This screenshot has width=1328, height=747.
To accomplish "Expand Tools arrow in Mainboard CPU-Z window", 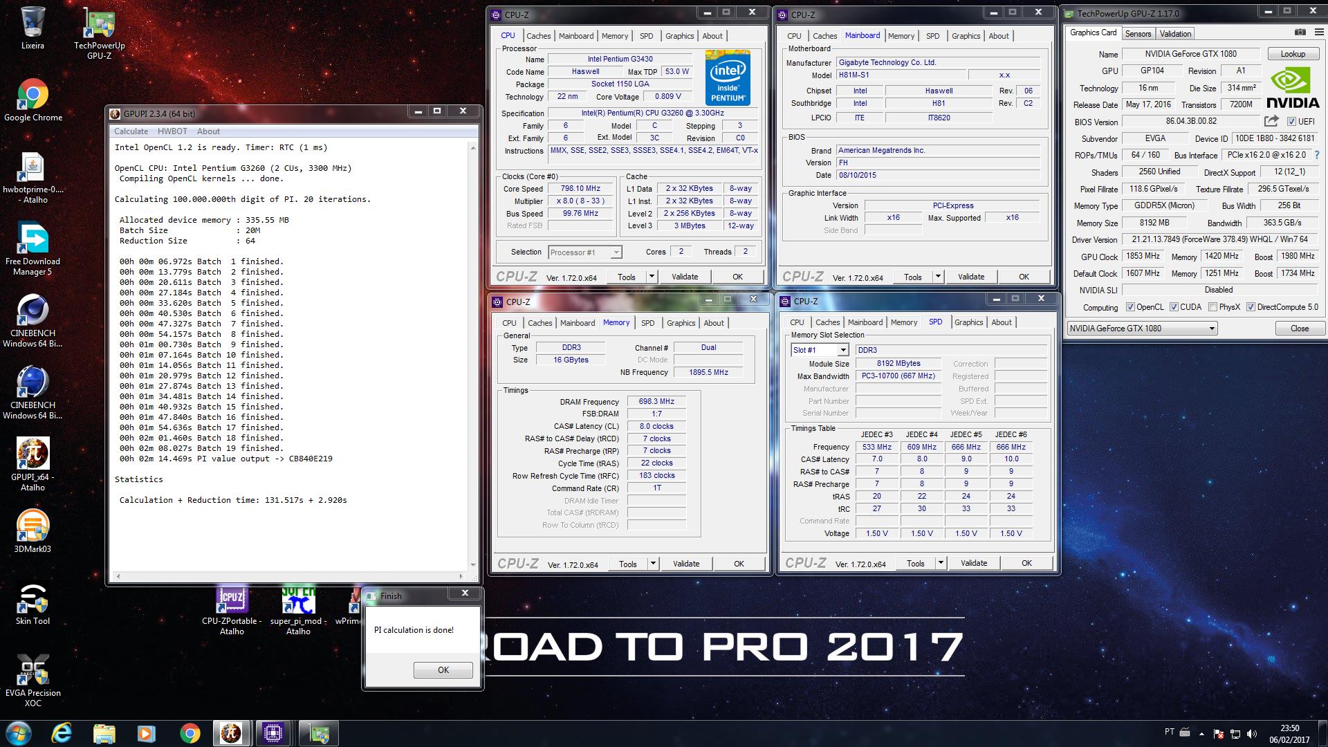I will tap(938, 277).
